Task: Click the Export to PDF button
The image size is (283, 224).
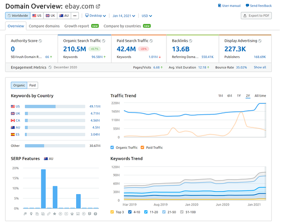Action: [256, 16]
